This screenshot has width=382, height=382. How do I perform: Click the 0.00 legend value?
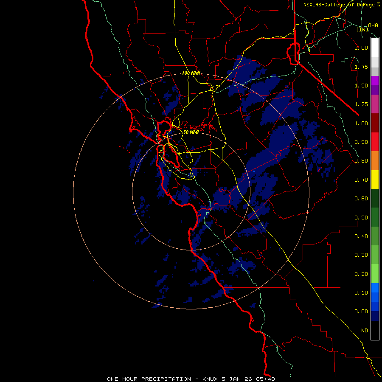[361, 312]
